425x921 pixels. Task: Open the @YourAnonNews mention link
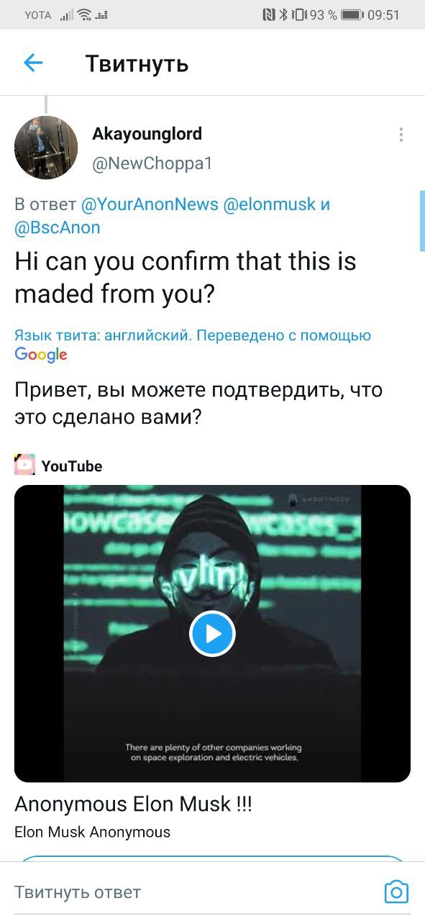[150, 204]
